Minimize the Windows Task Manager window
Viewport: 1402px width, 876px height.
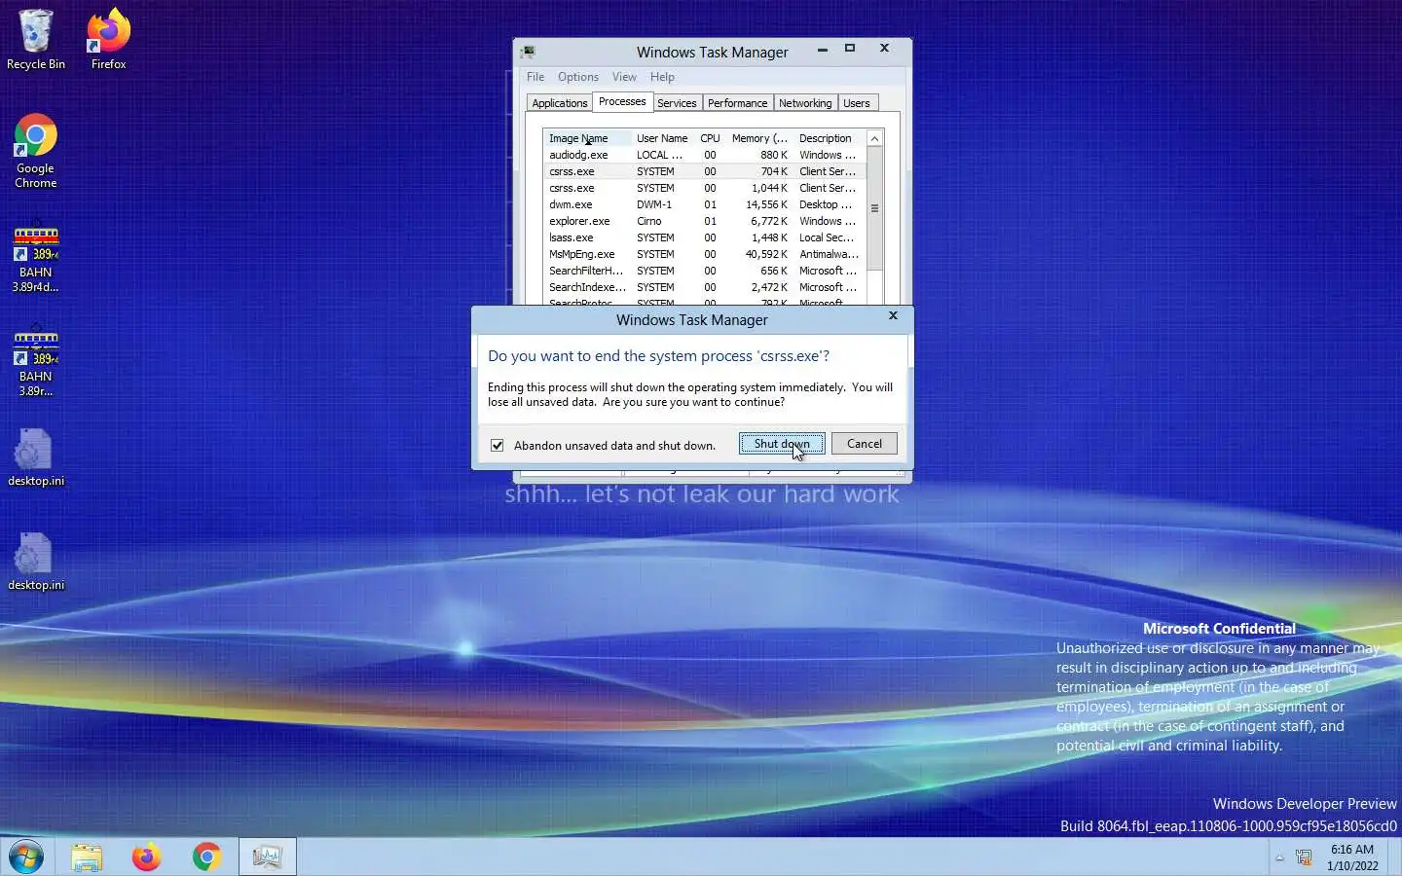pyautogui.click(x=823, y=49)
